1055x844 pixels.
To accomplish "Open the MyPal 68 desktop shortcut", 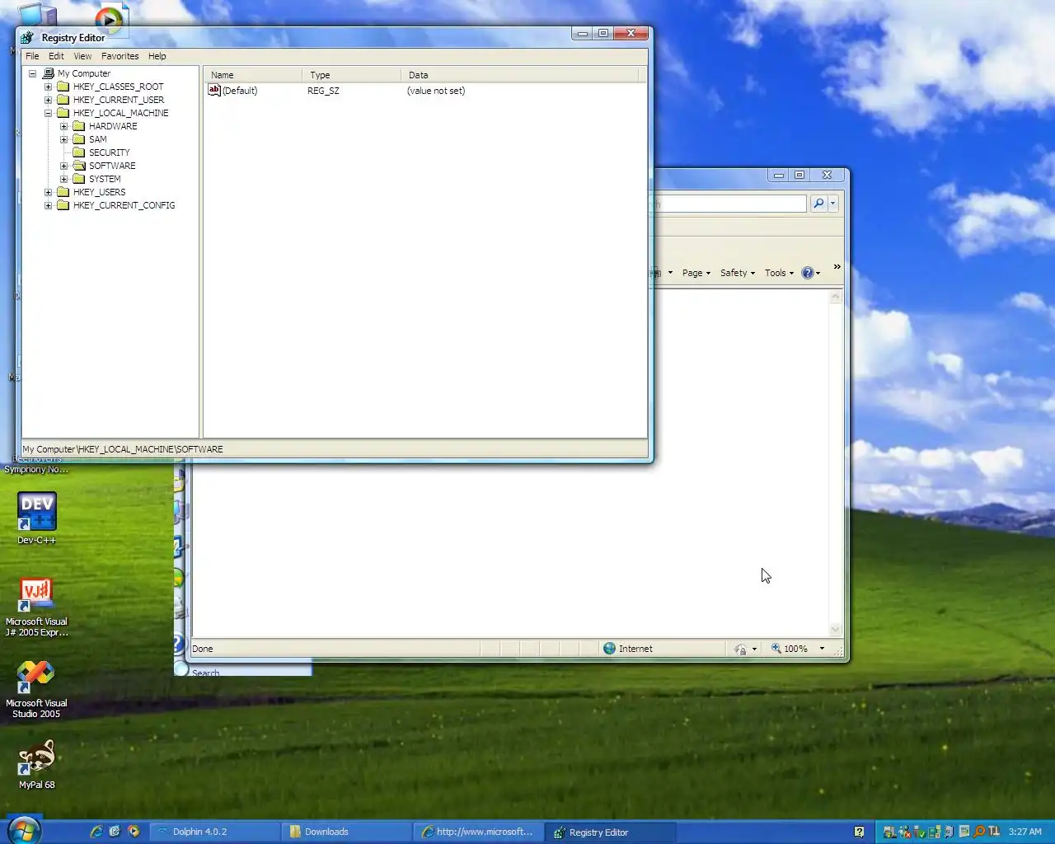I will [37, 764].
